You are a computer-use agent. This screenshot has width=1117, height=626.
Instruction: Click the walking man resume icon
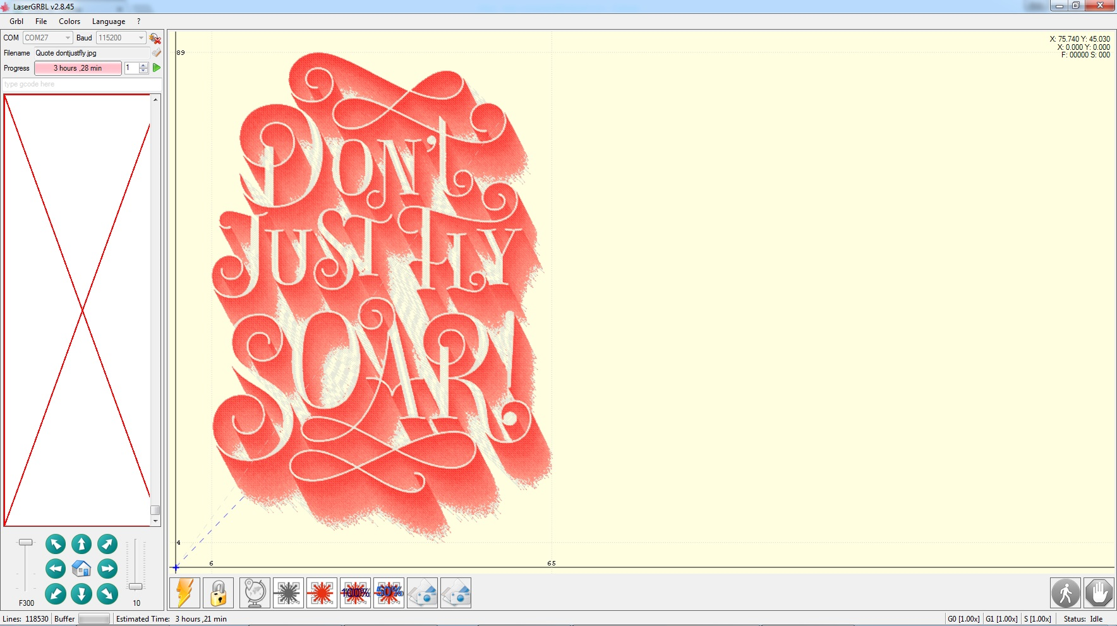tap(1065, 593)
